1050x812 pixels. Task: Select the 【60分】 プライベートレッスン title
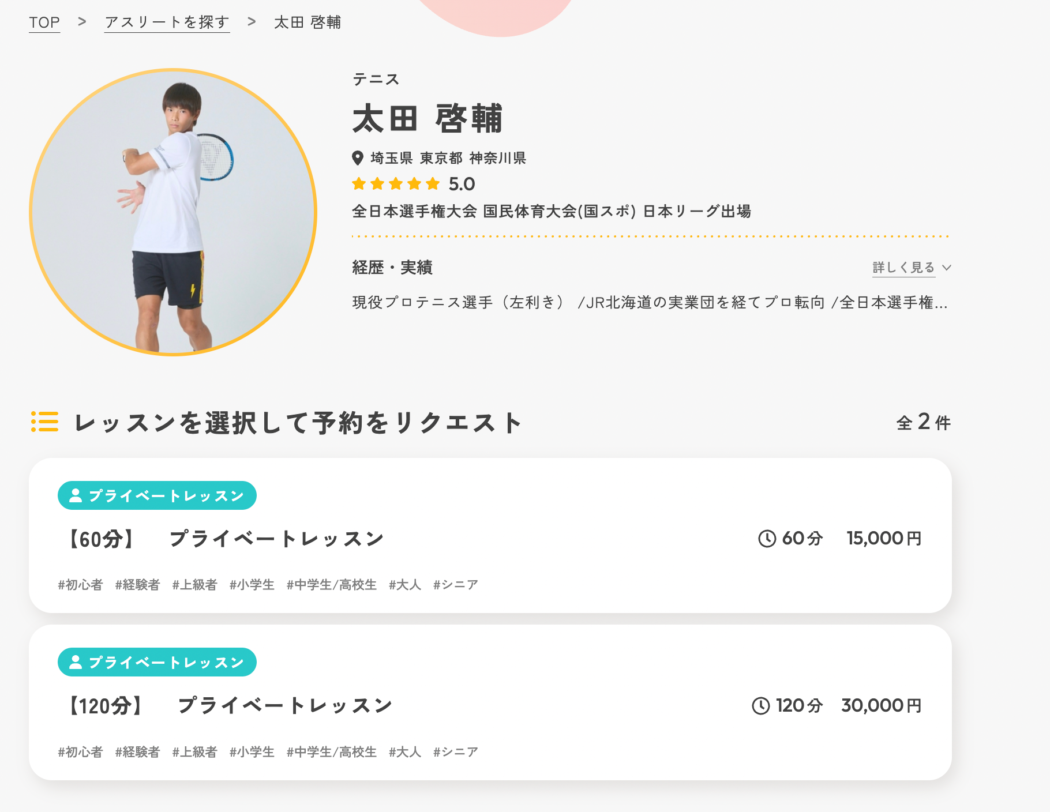(226, 539)
